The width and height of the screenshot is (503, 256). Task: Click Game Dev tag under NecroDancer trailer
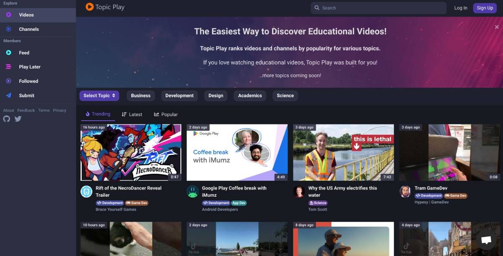point(137,203)
